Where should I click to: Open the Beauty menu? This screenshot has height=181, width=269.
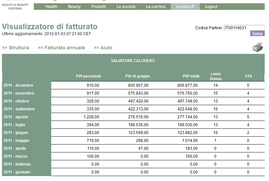tap(74, 7)
